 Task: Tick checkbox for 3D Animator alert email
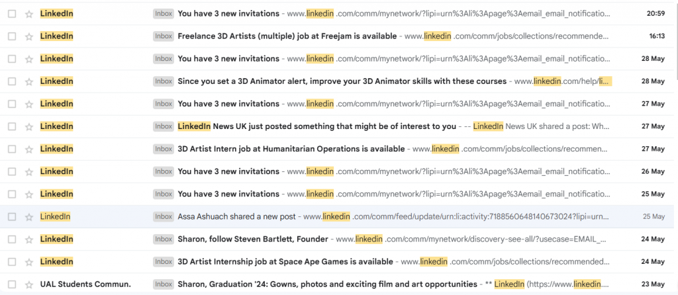[12, 81]
